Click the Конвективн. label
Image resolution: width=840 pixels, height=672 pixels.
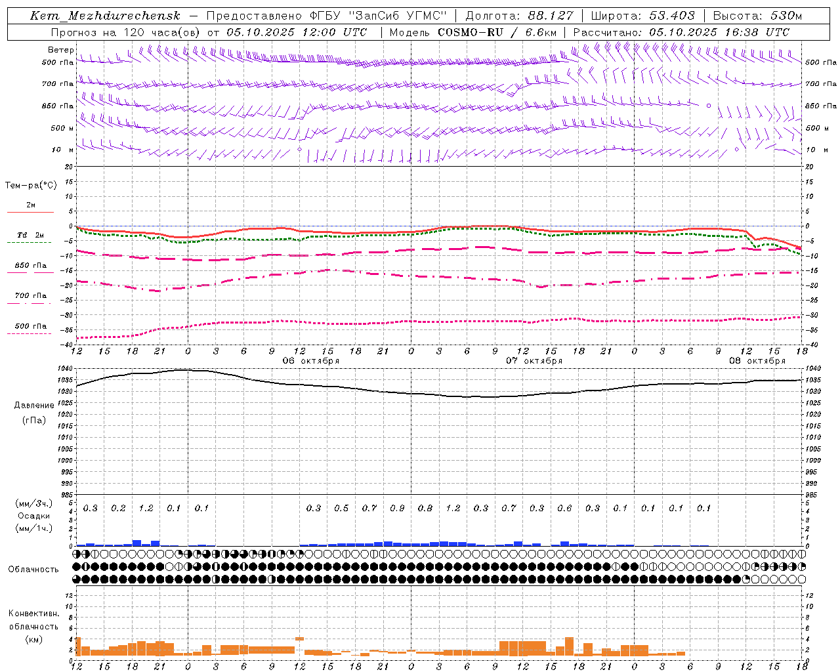coord(34,614)
